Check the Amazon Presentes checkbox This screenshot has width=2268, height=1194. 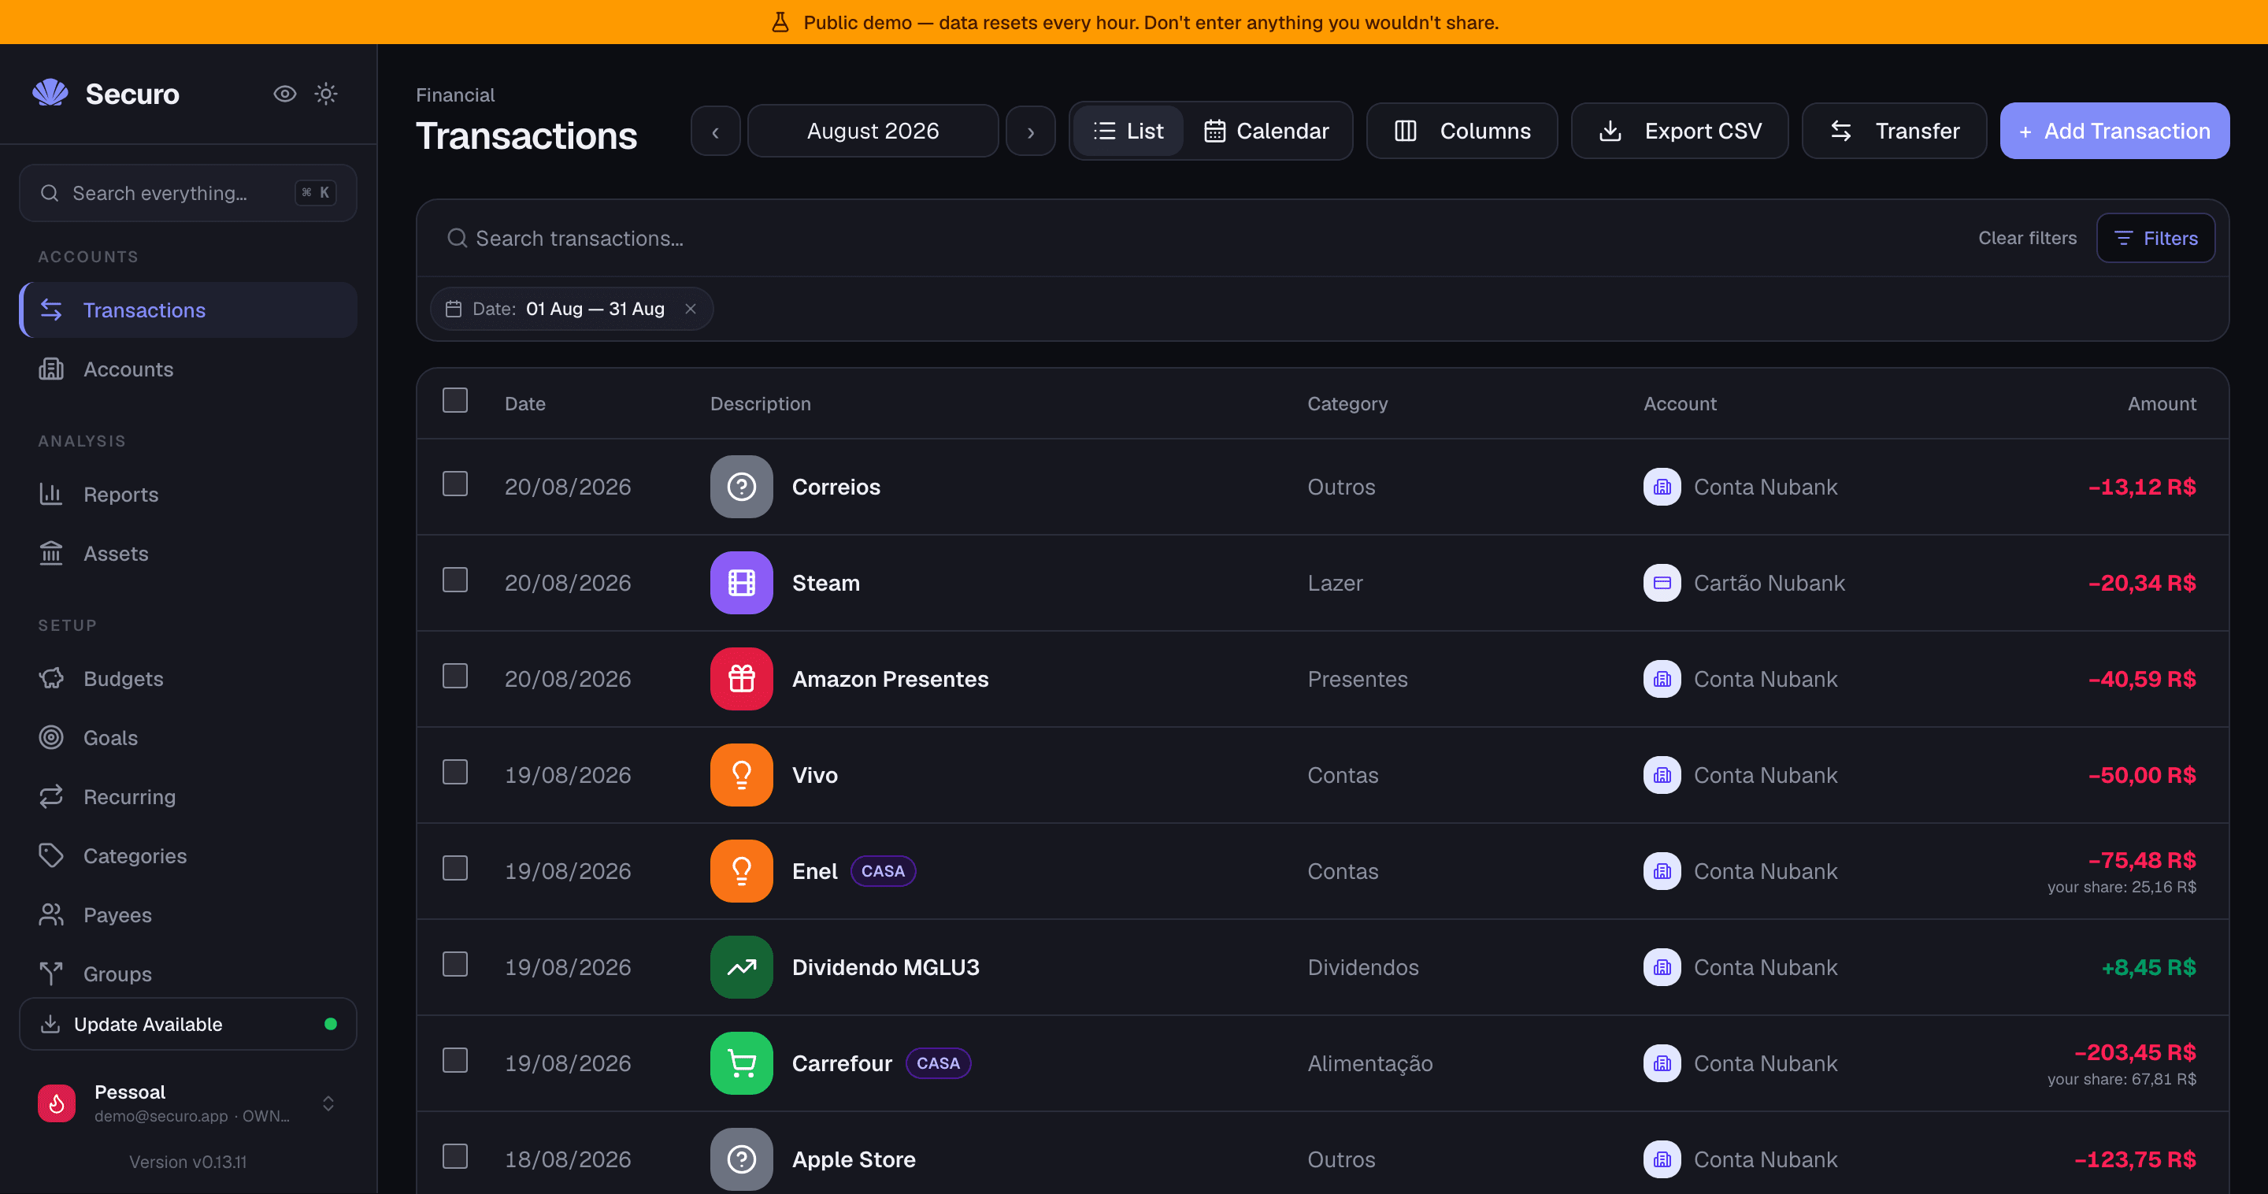455,676
